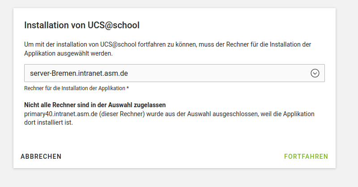Image resolution: width=358 pixels, height=187 pixels.
Task: Select the 'Installation von UCS@school' dialog title
Action: pos(82,25)
